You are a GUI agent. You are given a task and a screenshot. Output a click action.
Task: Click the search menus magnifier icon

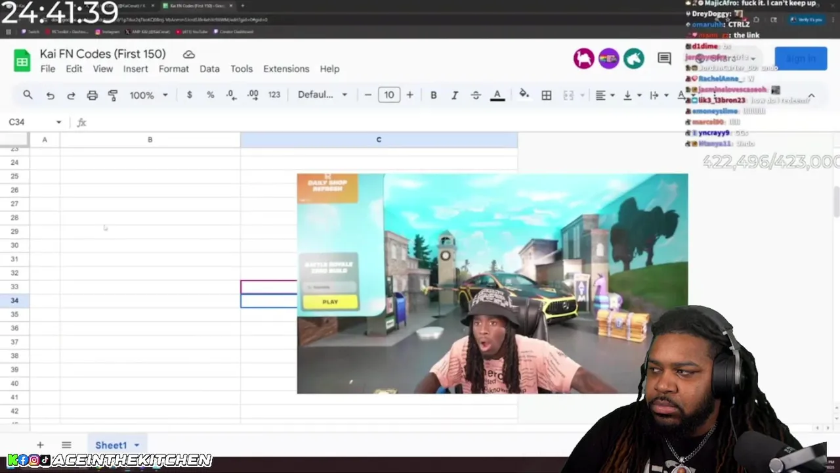click(x=28, y=95)
